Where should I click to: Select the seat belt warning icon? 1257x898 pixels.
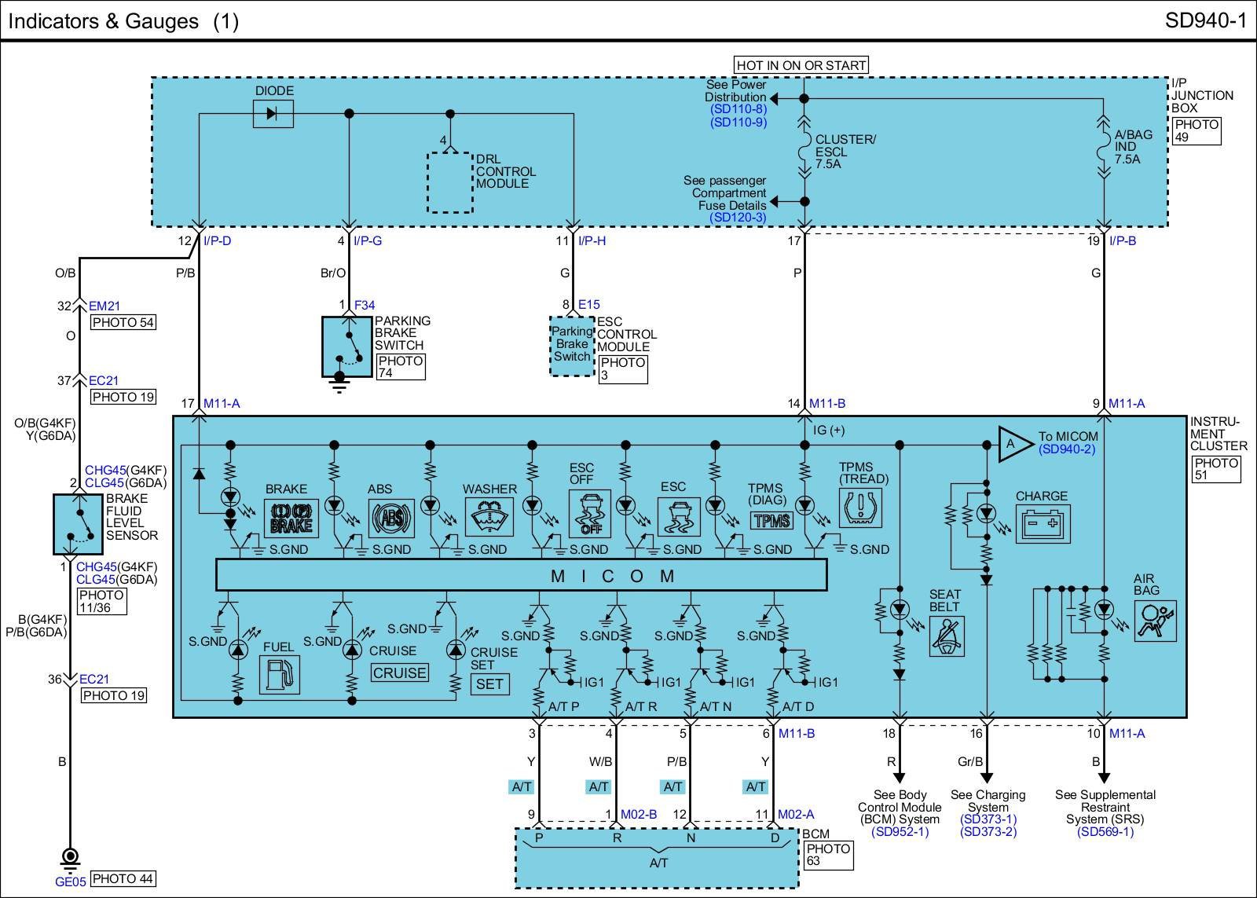[947, 636]
